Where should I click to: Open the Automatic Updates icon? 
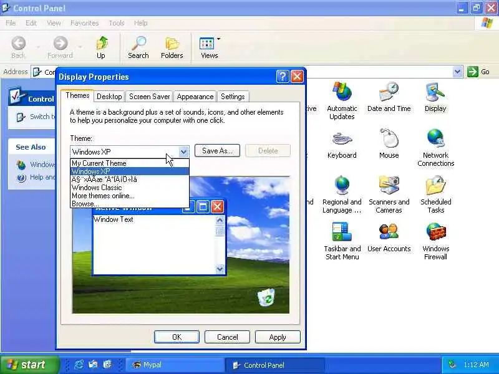[342, 100]
